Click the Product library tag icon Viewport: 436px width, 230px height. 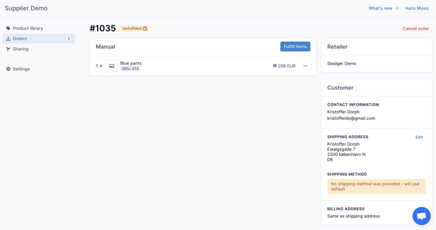[8, 28]
